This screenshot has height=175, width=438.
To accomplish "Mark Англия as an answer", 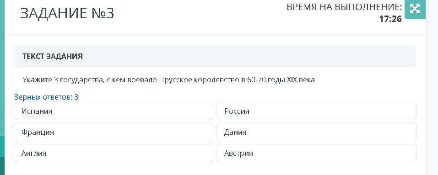I will pos(114,153).
